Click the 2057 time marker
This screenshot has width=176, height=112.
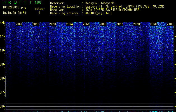[120, 24]
